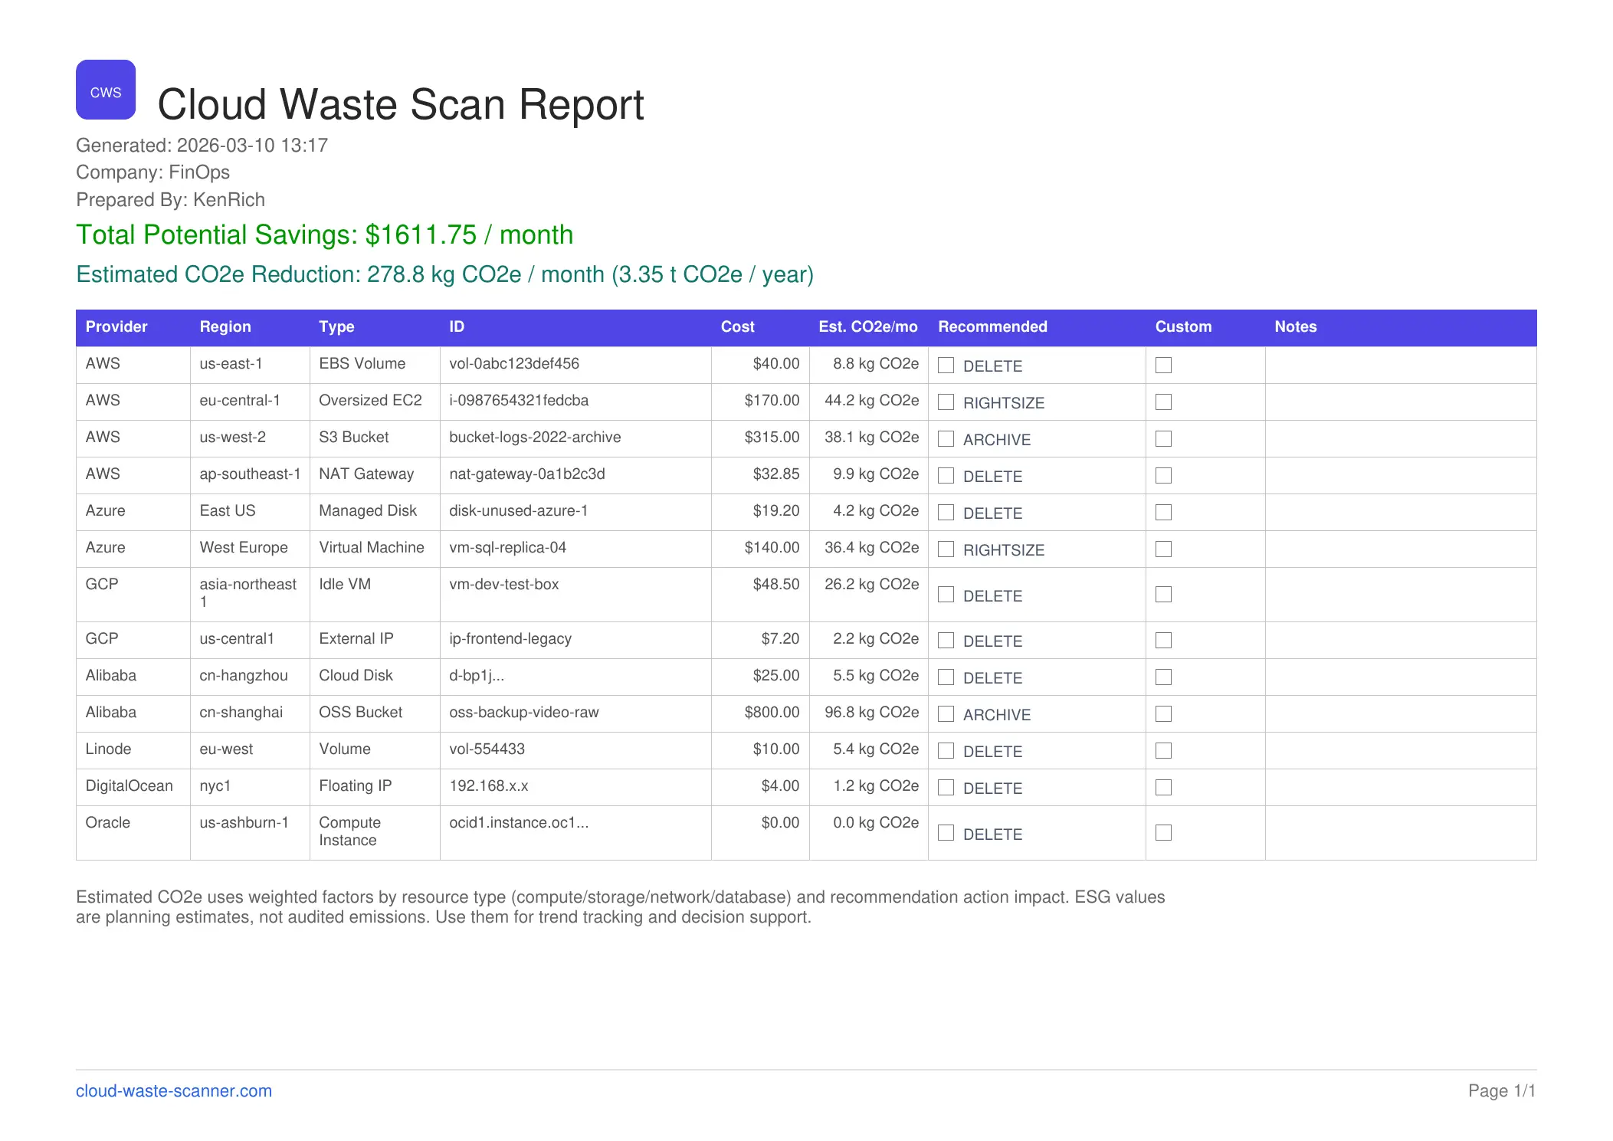The height and width of the screenshot is (1141, 1613).
Task: Tick Custom checkbox in the S3 Bucket row
Action: [1163, 438]
